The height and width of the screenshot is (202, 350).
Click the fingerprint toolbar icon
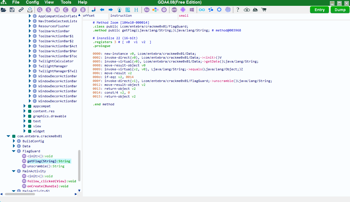tap(228, 10)
